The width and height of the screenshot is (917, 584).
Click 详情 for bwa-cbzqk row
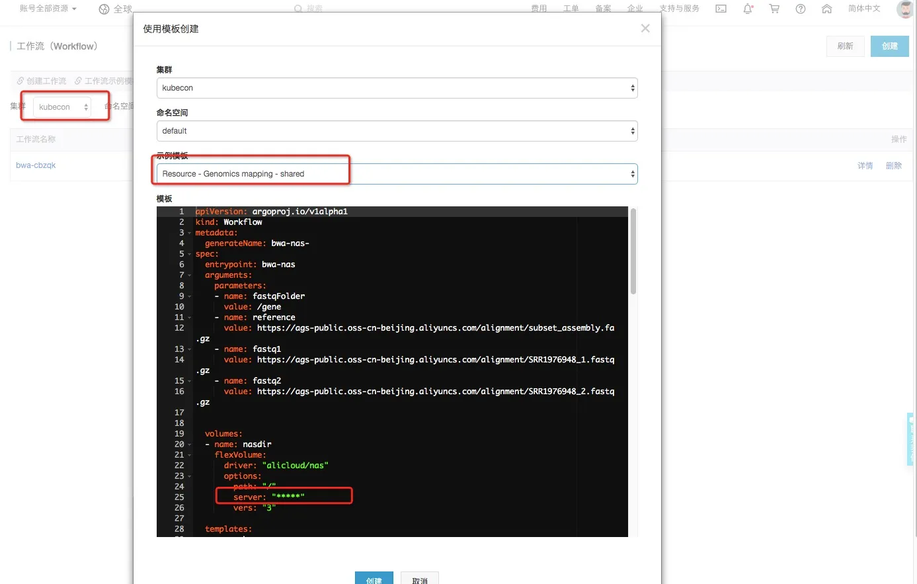(865, 165)
